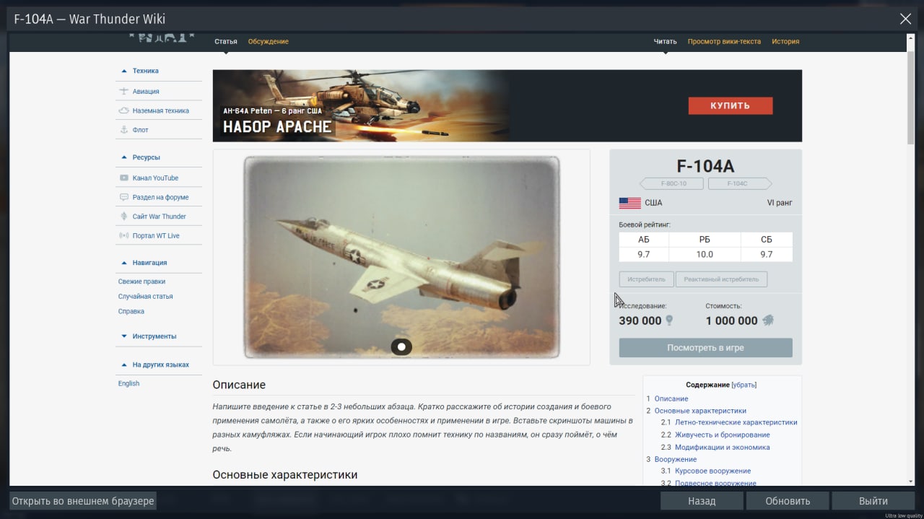Jump to Курсовое вооружение in contents
Viewport: 924px width, 519px height.
pos(712,471)
